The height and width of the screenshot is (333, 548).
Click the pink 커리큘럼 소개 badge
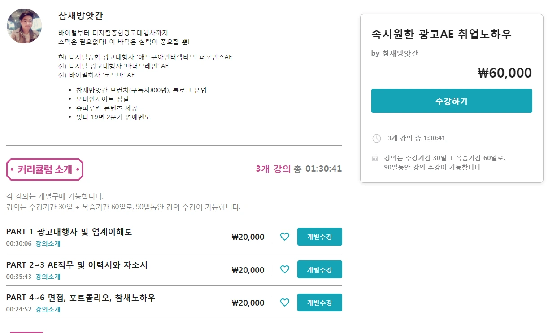tap(43, 169)
